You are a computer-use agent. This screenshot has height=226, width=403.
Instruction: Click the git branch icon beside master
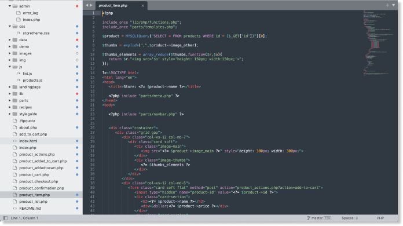pyautogui.click(x=309, y=218)
